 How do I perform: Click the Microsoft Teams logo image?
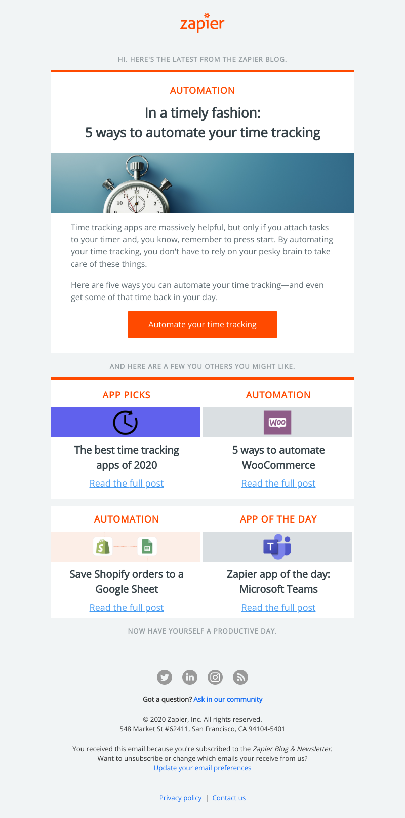[277, 546]
